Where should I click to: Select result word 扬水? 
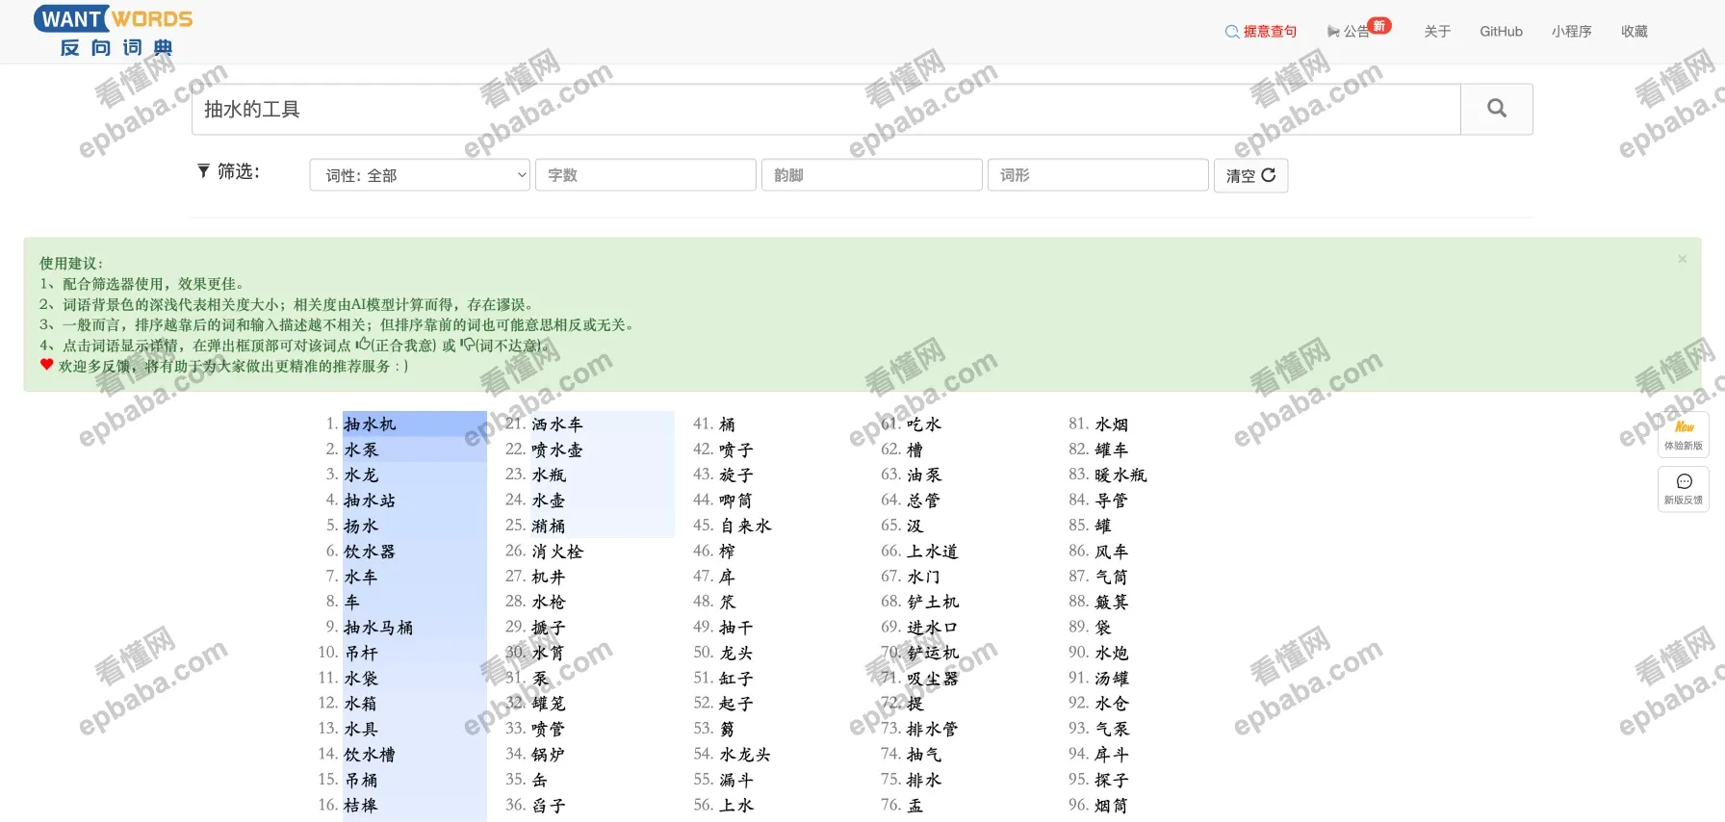point(362,527)
